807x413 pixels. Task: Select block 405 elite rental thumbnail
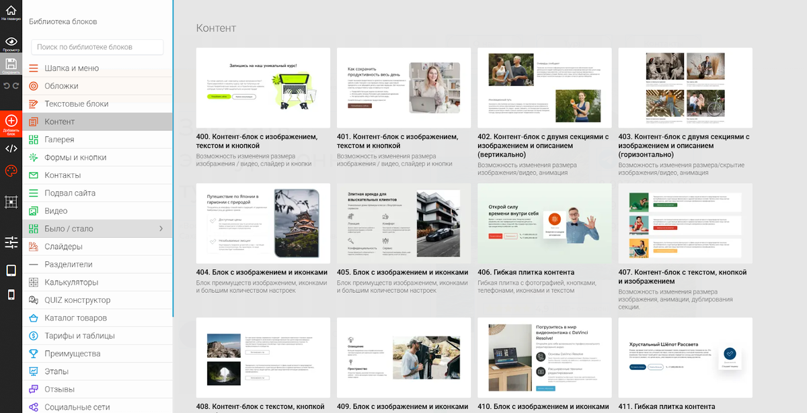point(403,224)
